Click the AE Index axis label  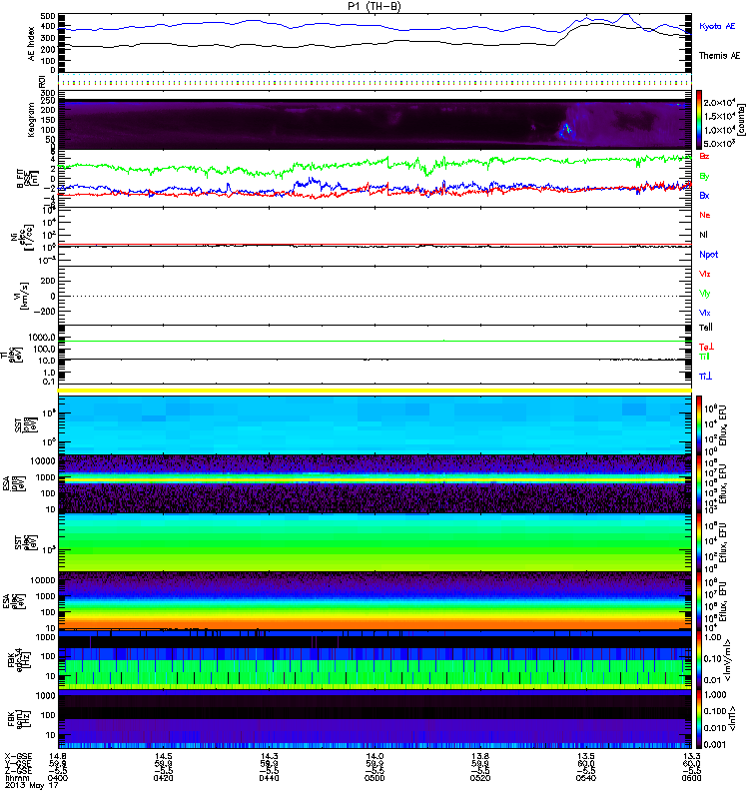pyautogui.click(x=30, y=43)
